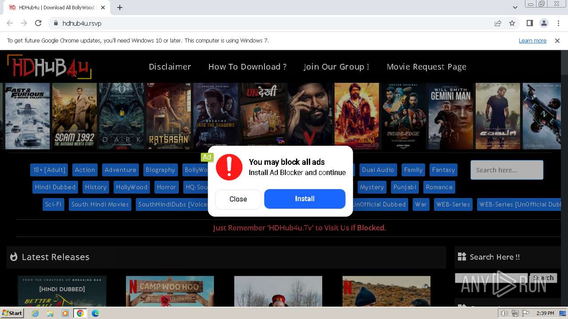Screen dimensions: 568x319
Task: Expand the tab search chevron
Action: coord(515,8)
